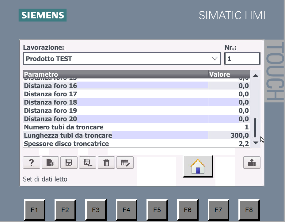Click the scroll up arrow of parameter list

pos(256,75)
